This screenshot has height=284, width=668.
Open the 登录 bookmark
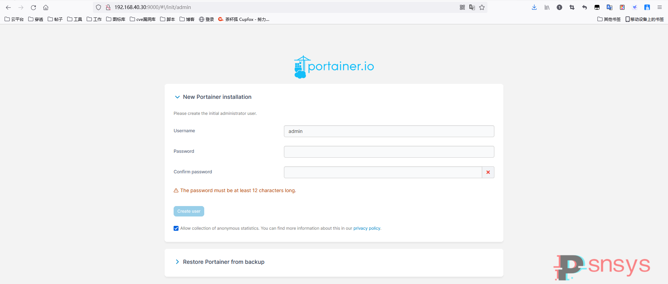point(207,19)
